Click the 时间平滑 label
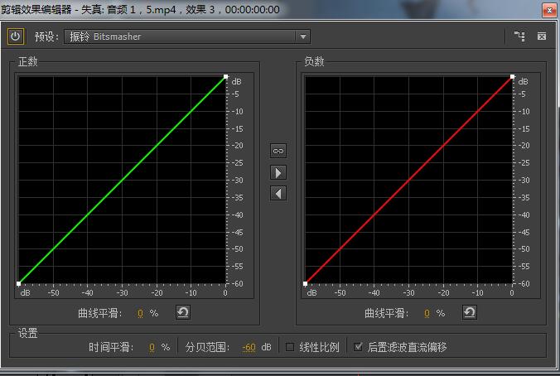The height and width of the screenshot is (376, 560). [111, 347]
